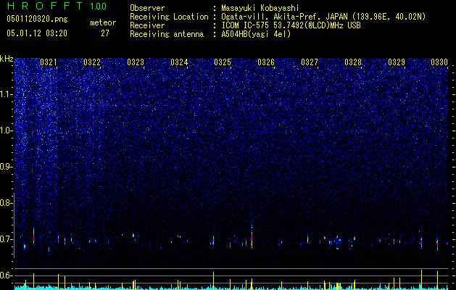Click the 0.7 kHz frequency label
Image resolution: width=456 pixels, height=290 pixels.
(x=7, y=239)
